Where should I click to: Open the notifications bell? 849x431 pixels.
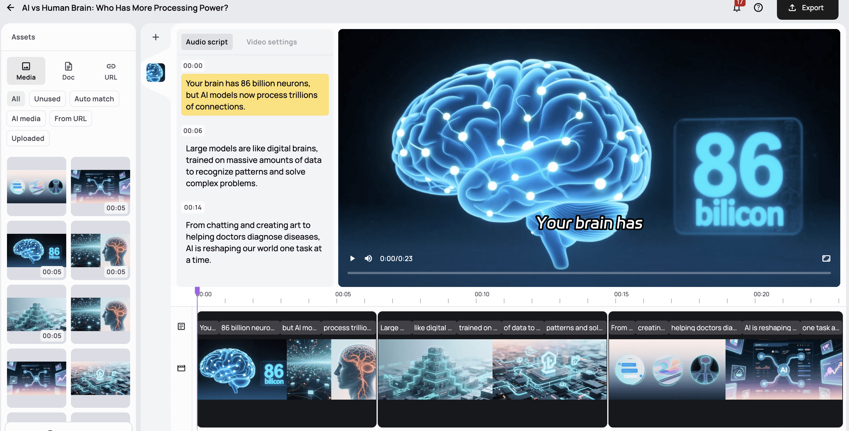click(x=737, y=8)
